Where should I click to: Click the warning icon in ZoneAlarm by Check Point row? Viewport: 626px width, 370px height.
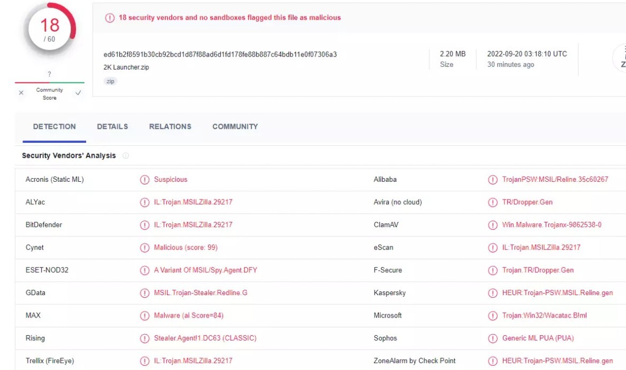coord(493,361)
